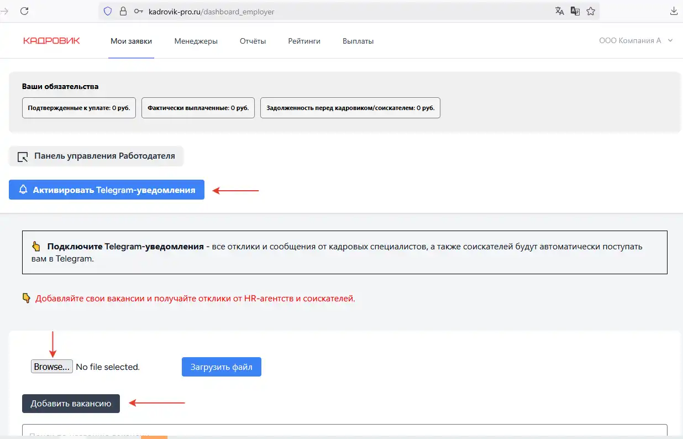The width and height of the screenshot is (683, 439).
Task: Switch to the Менеджеры tab
Action: (196, 41)
